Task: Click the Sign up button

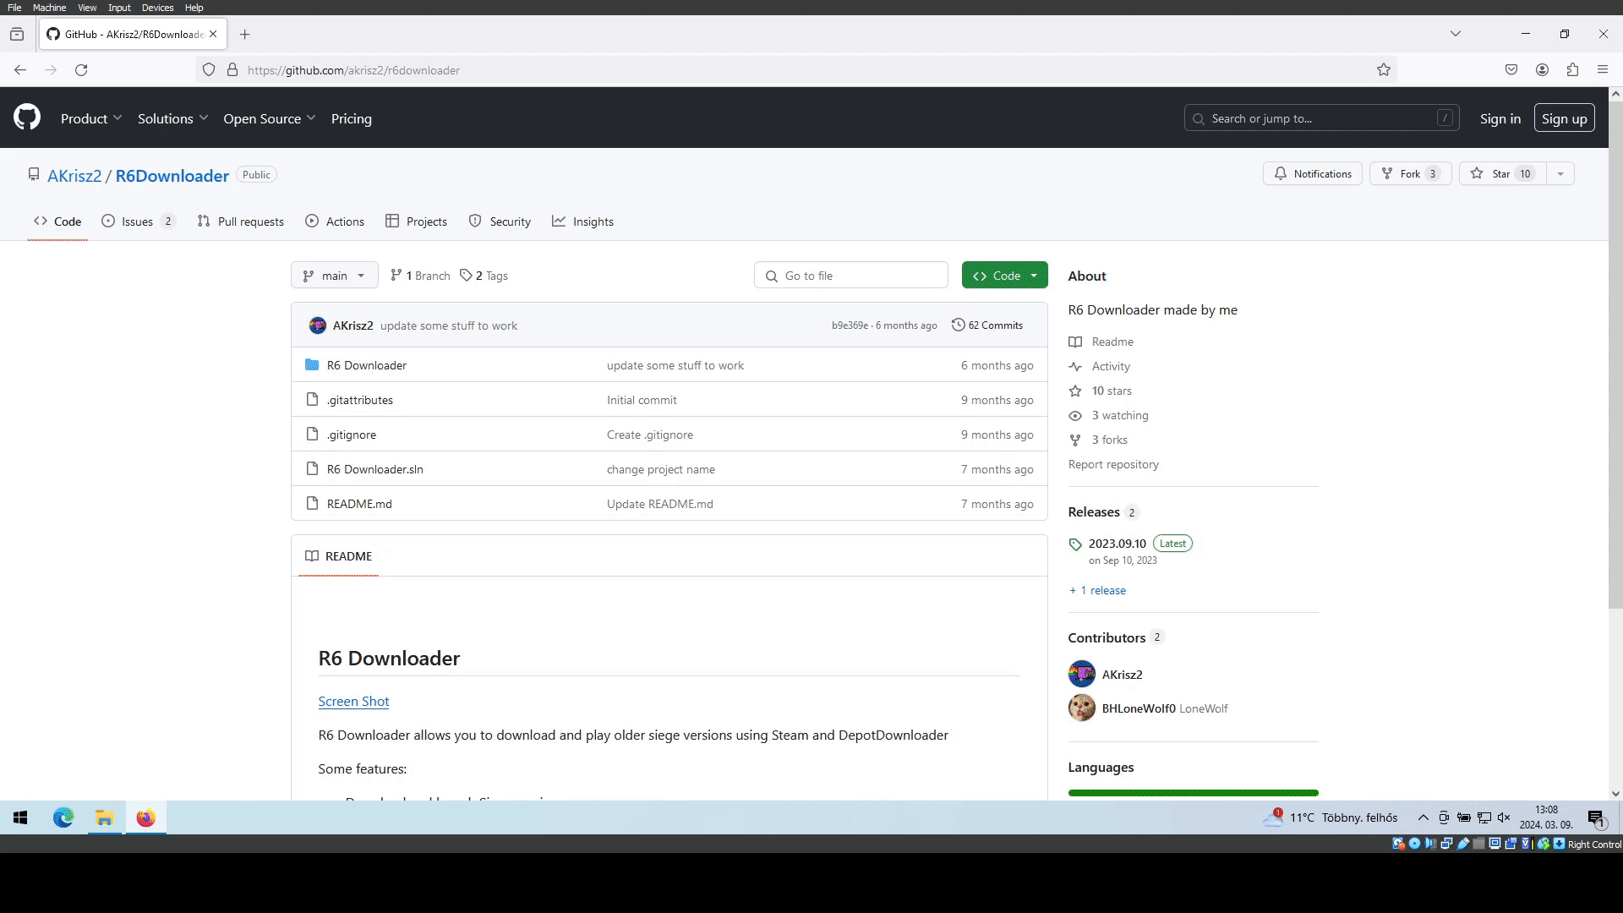Action: click(x=1564, y=118)
